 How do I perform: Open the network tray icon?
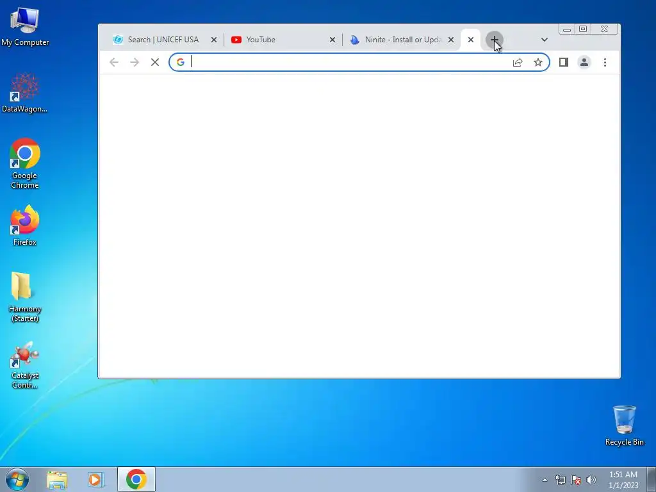pos(560,480)
